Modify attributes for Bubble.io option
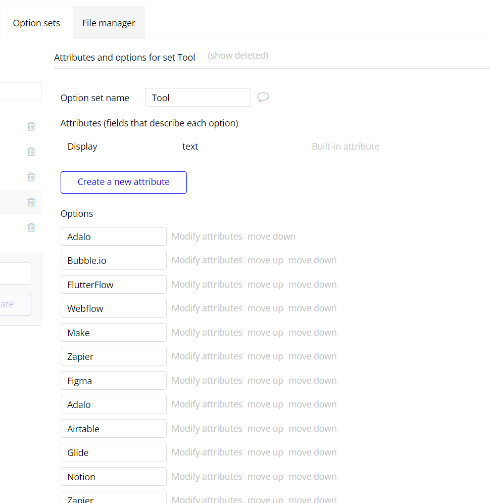The width and height of the screenshot is (490, 503). [x=207, y=260]
